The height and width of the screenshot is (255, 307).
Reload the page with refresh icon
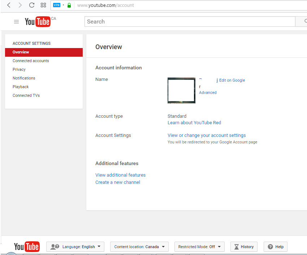click(x=31, y=5)
